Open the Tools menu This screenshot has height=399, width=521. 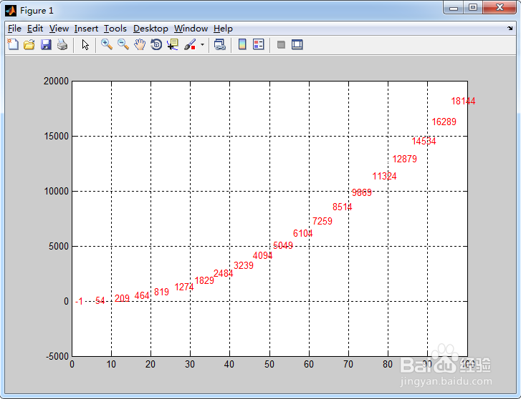coord(115,29)
